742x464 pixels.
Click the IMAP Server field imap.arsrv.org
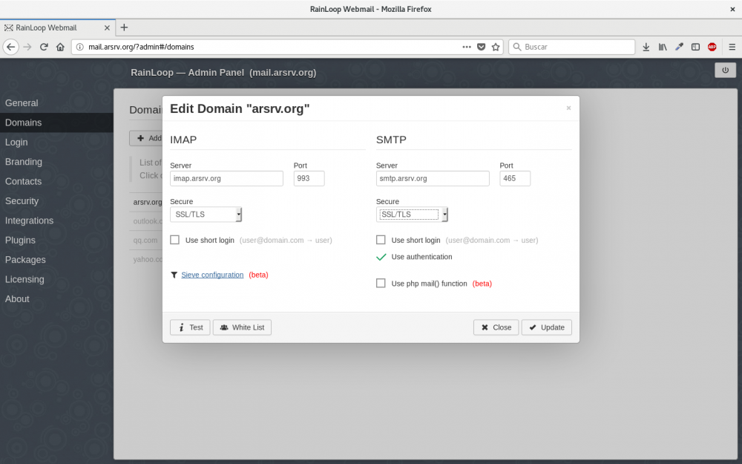coord(226,178)
